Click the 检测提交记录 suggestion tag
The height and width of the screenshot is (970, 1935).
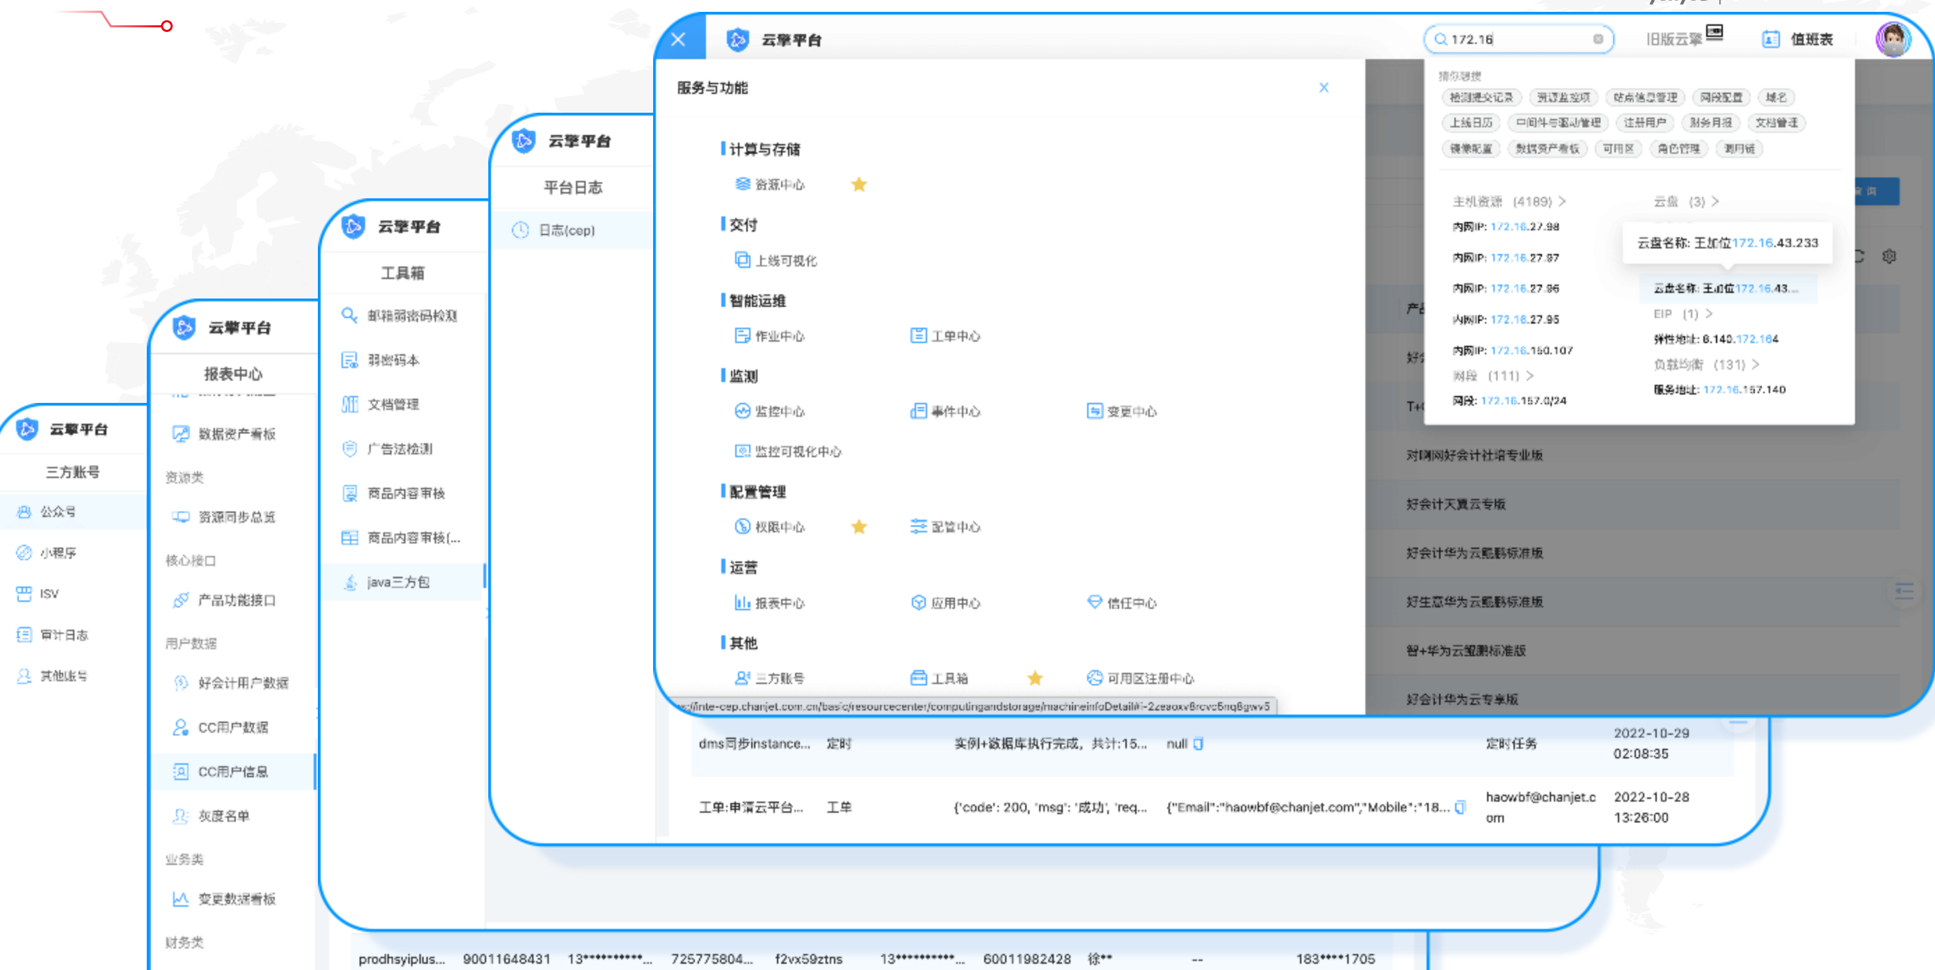(1482, 97)
